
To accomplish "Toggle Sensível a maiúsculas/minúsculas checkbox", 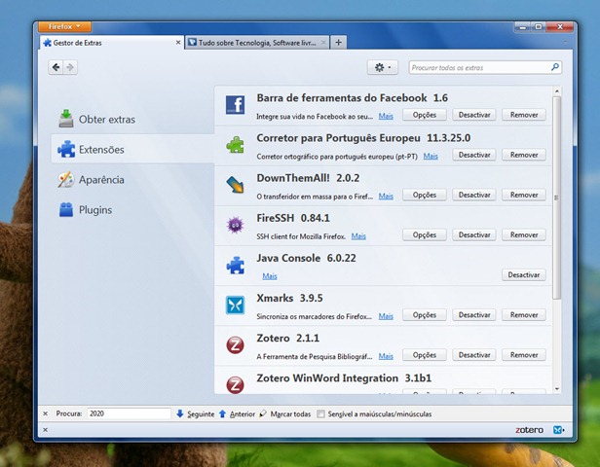I will click(x=320, y=413).
